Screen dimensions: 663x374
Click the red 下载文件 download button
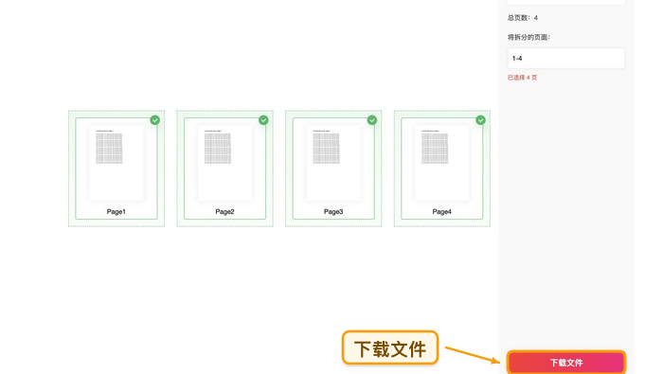point(566,363)
